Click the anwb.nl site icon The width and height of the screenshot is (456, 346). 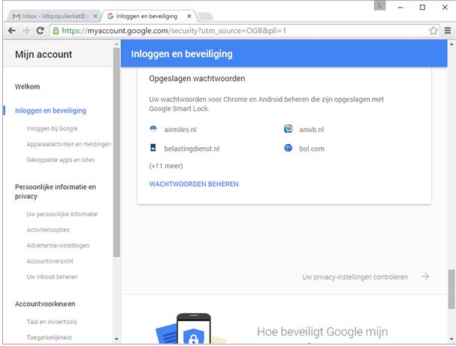point(288,128)
